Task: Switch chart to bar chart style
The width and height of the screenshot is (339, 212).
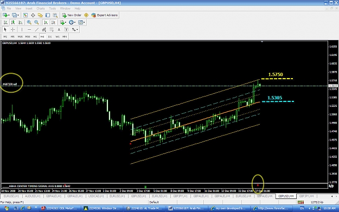Action: click(5, 22)
